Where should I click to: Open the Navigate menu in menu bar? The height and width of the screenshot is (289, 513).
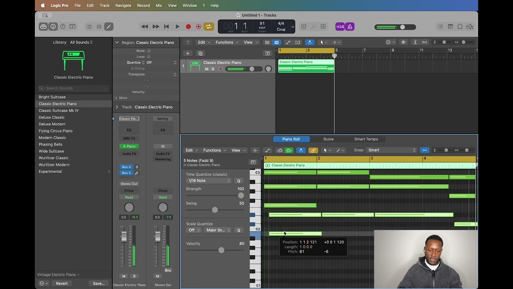pyautogui.click(x=123, y=5)
